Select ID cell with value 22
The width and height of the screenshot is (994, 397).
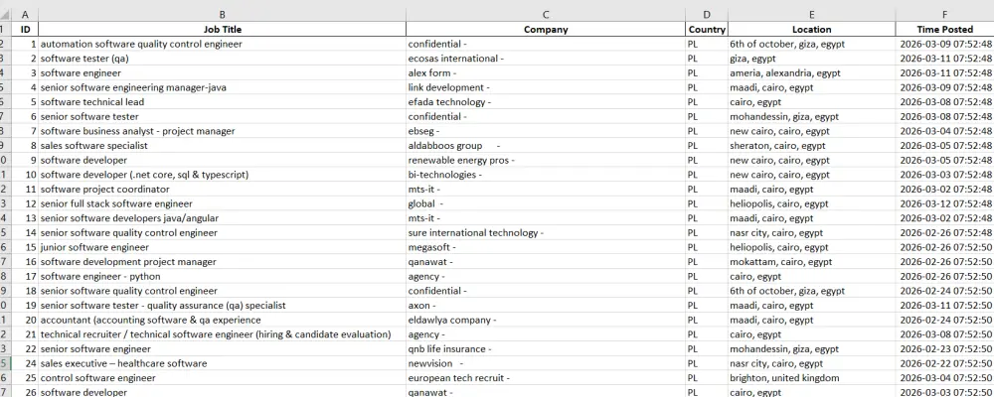[26, 350]
